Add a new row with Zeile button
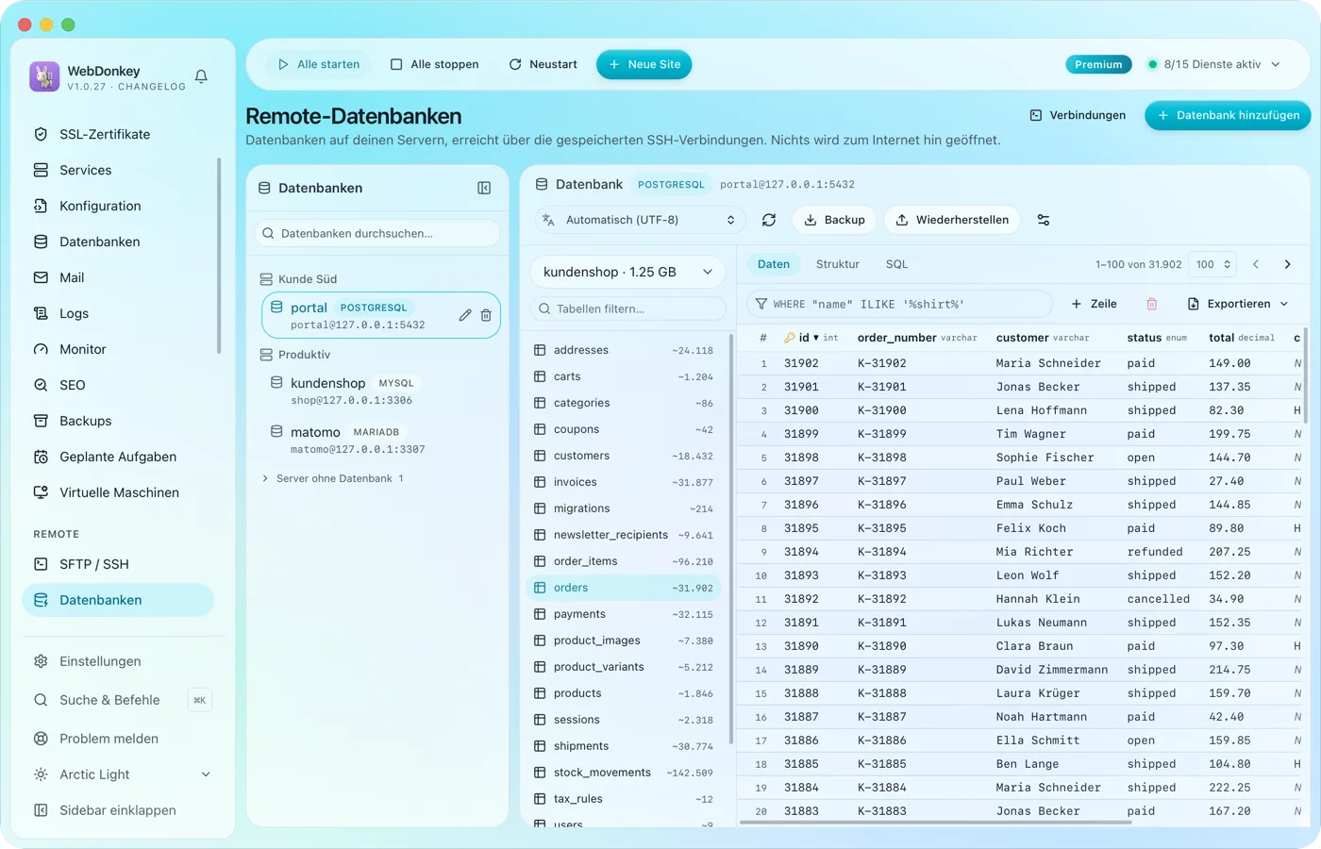 point(1095,304)
